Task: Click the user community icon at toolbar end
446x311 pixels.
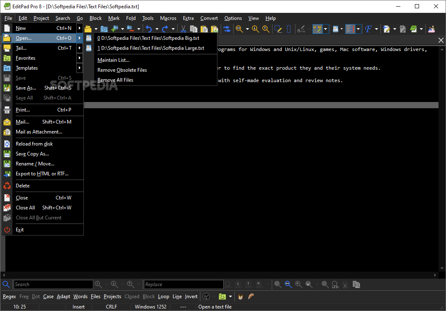Action: [x=431, y=29]
